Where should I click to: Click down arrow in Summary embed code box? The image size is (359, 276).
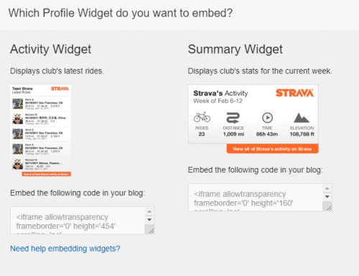pos(327,196)
